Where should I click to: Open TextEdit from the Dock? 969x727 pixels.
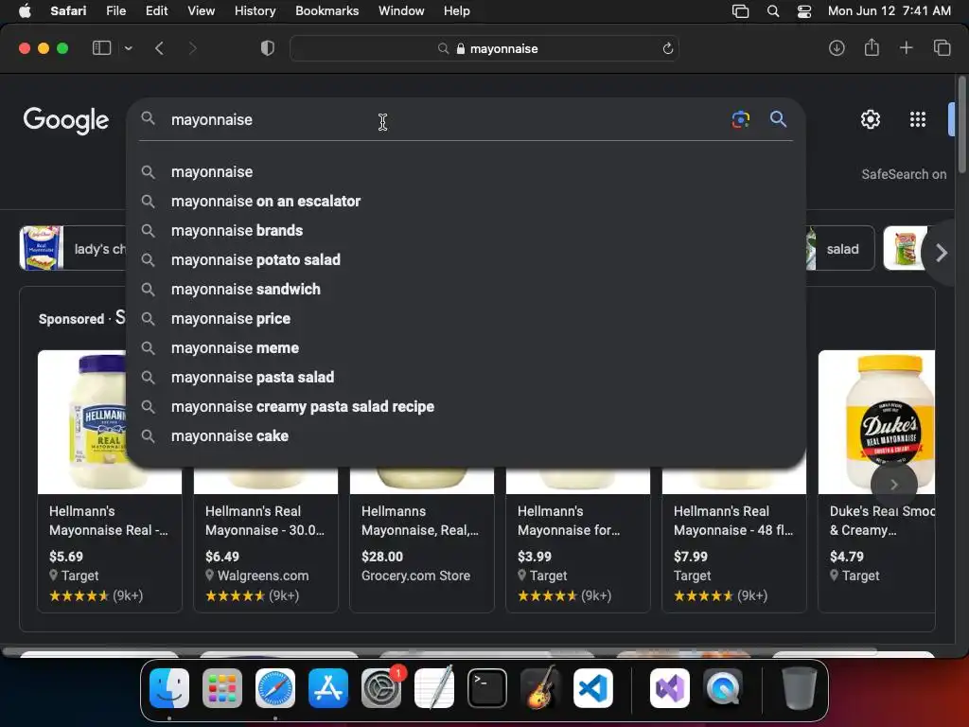(x=434, y=688)
